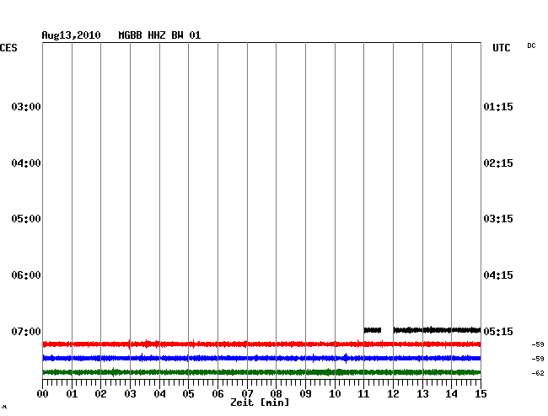Select the 04:00 local time label
Screen dimensions: 548x416
pyautogui.click(x=26, y=163)
